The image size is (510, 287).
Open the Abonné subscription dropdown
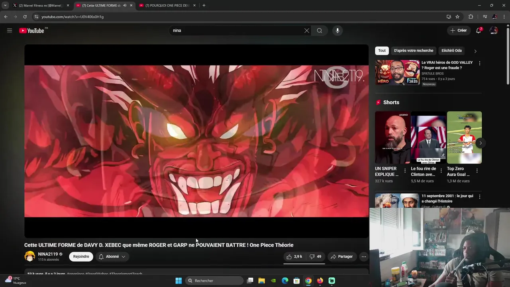pos(112,257)
